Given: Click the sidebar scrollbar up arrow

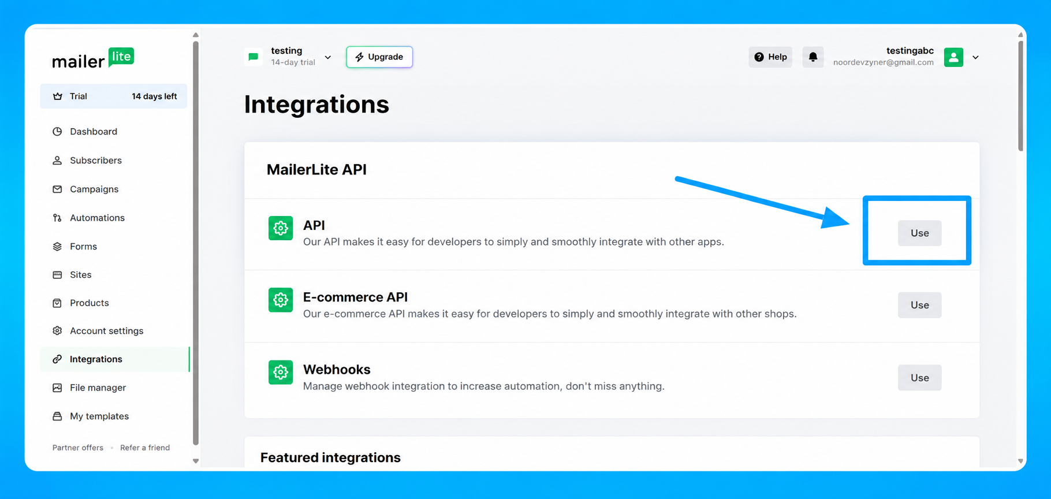Looking at the screenshot, I should tap(196, 35).
